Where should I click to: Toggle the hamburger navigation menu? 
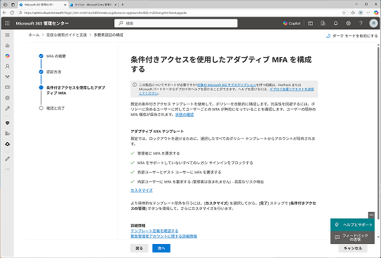pyautogui.click(x=7, y=35)
